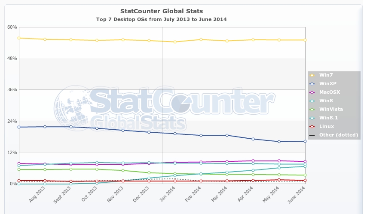Click Win7 data point at May 2014

(279, 40)
